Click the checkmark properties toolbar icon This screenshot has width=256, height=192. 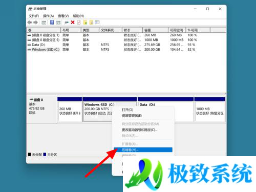click(79, 23)
